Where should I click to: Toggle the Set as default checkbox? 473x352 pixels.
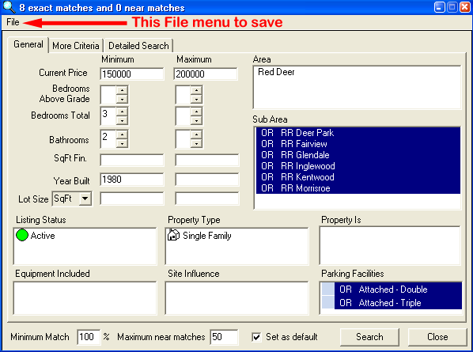pos(256,337)
